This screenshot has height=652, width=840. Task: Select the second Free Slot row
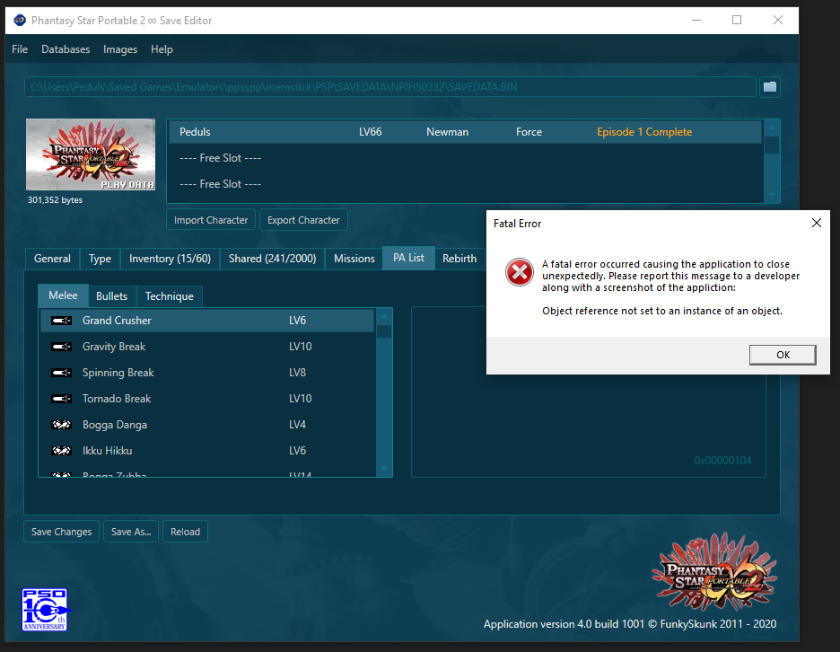[x=465, y=184]
